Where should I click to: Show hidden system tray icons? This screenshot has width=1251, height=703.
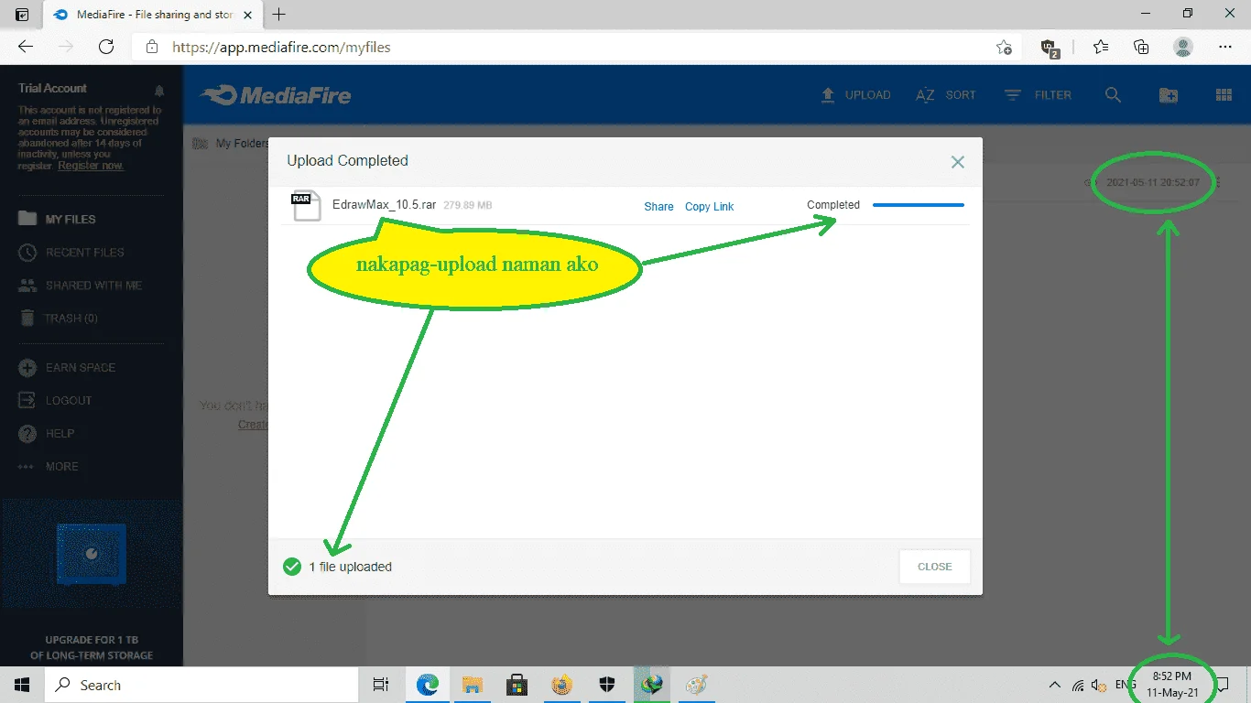1054,685
